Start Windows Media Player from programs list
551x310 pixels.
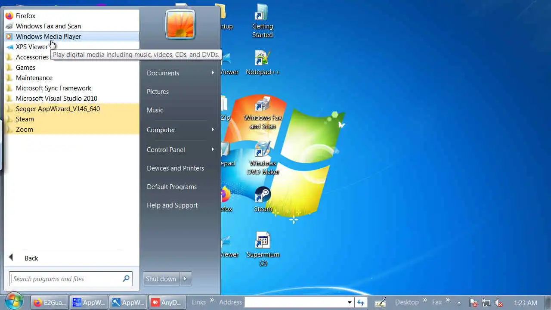tap(71, 36)
